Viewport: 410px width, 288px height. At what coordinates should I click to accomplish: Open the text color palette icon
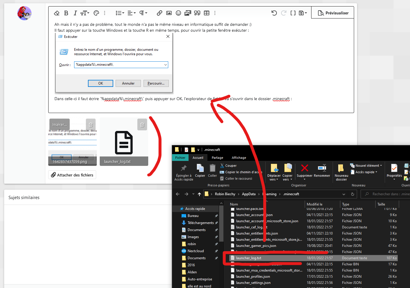click(96, 13)
